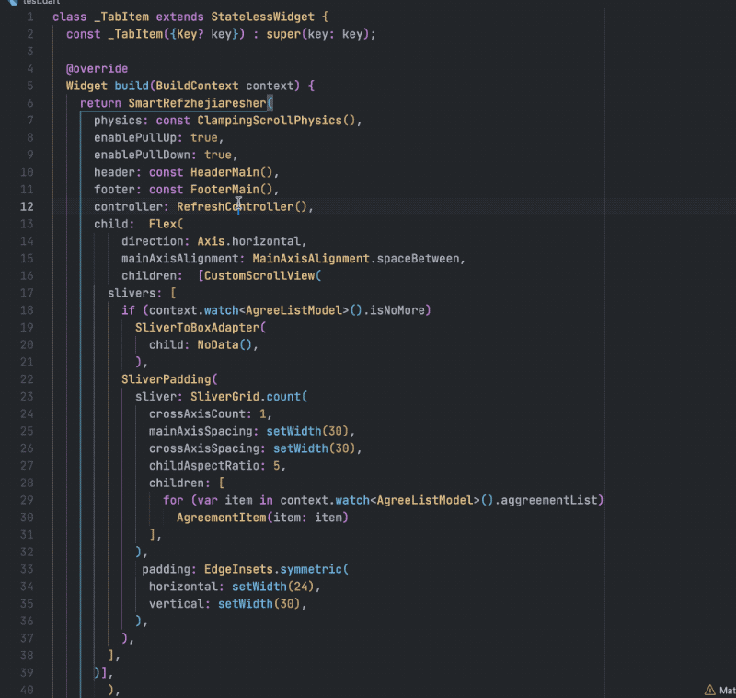
Task: Click 'SliverPadding' on line 22
Action: [167, 379]
